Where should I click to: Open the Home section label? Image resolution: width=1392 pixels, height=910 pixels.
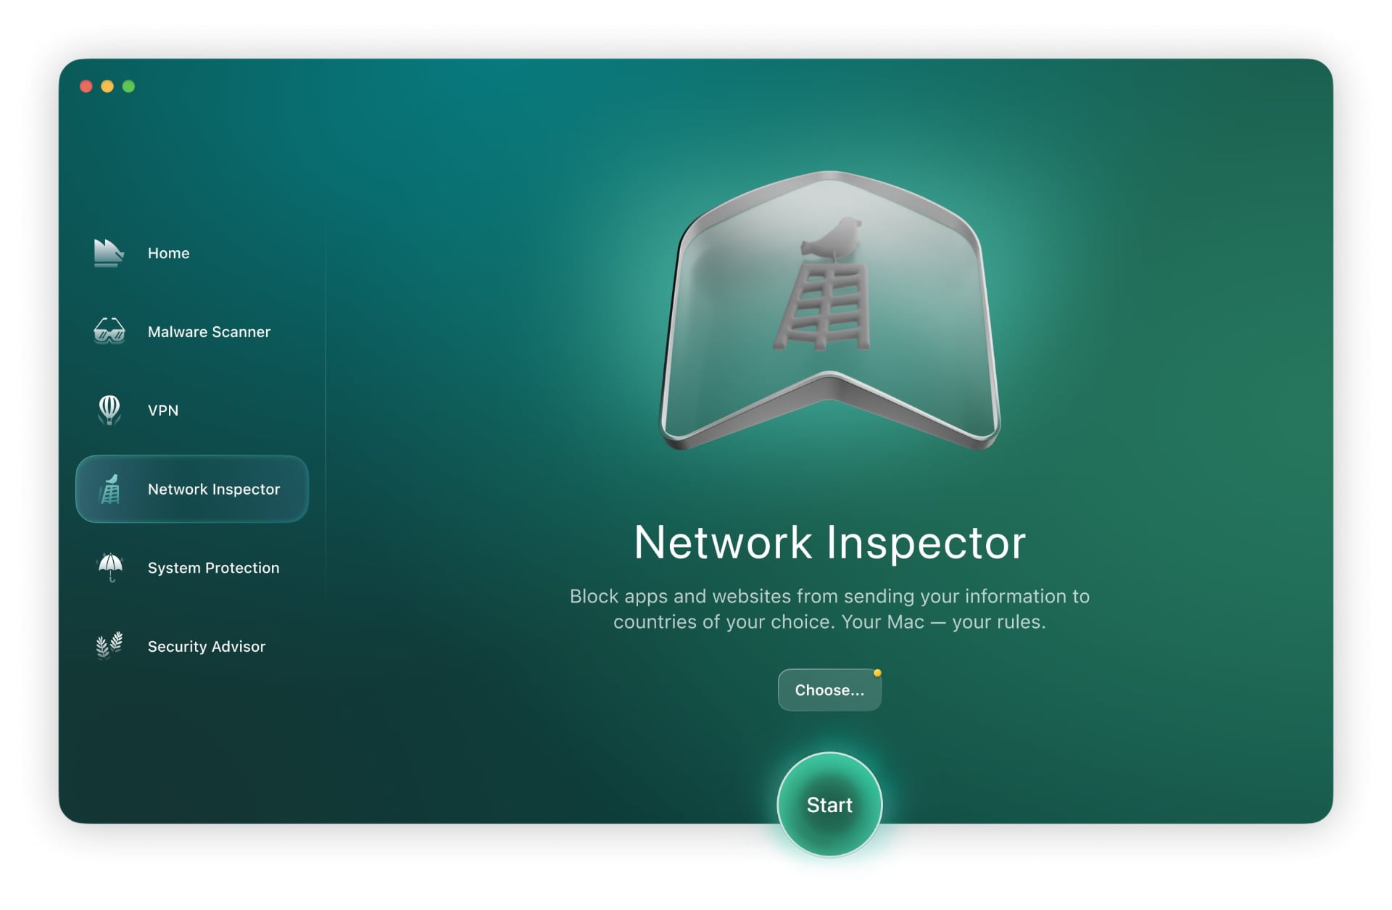[x=168, y=253]
